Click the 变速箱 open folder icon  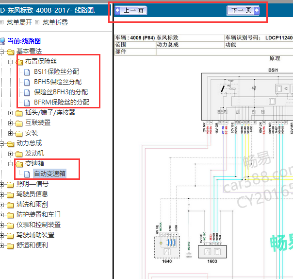tap(19, 164)
